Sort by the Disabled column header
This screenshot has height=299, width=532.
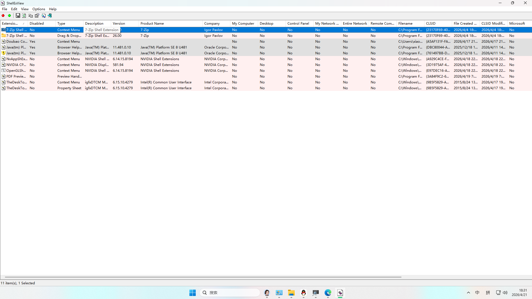[42, 24]
